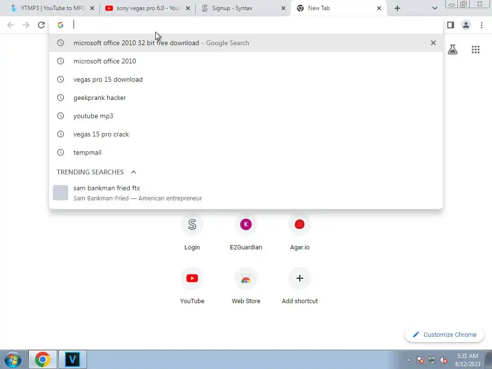Viewport: 492px width, 369px height.
Task: Pick the 'vegas pro 15 download' suggestion
Action: [x=246, y=79]
